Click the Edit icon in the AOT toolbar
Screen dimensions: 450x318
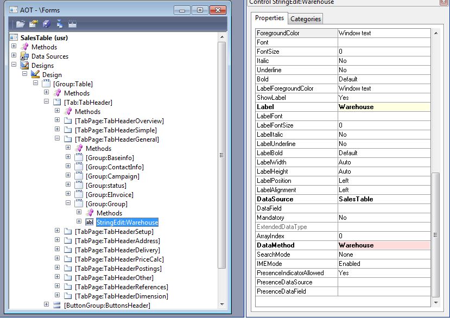pyautogui.click(x=34, y=23)
